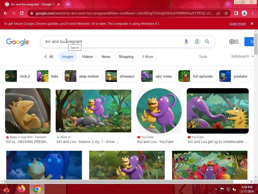Open the Unbelievable YouTube image result

[x=217, y=111]
